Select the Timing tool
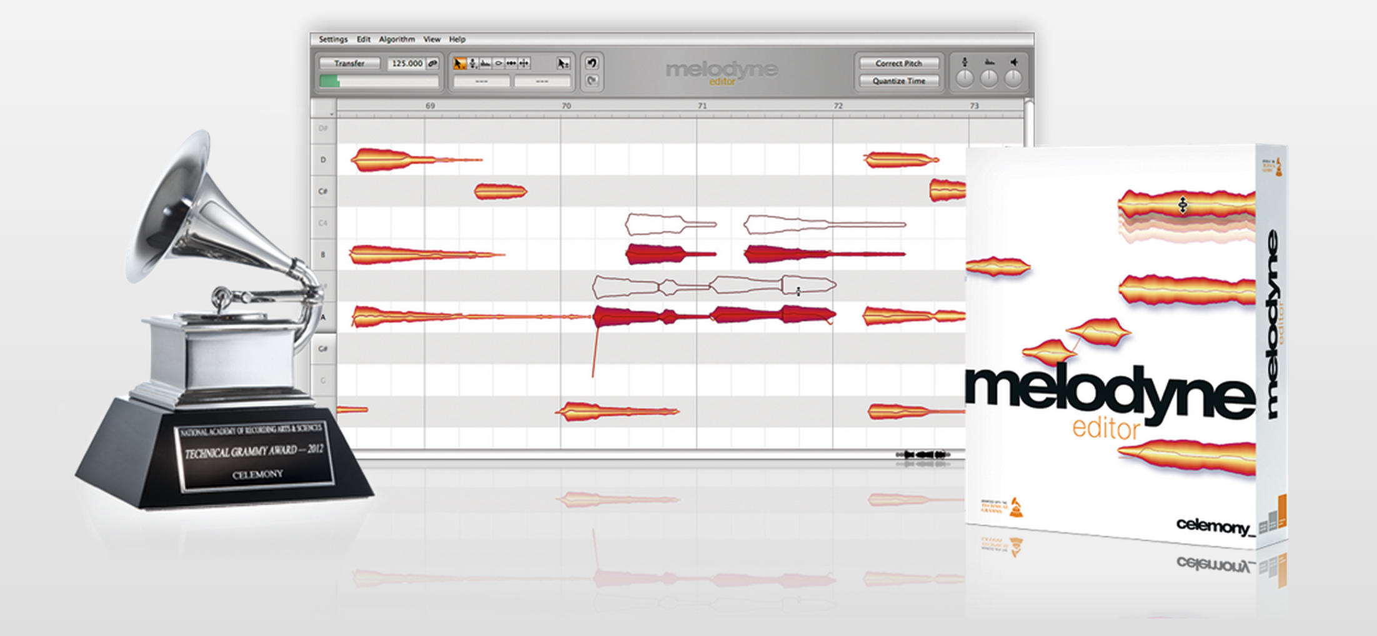 pyautogui.click(x=511, y=64)
